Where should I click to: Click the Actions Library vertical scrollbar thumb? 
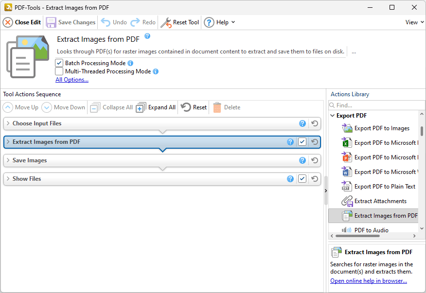[422, 131]
